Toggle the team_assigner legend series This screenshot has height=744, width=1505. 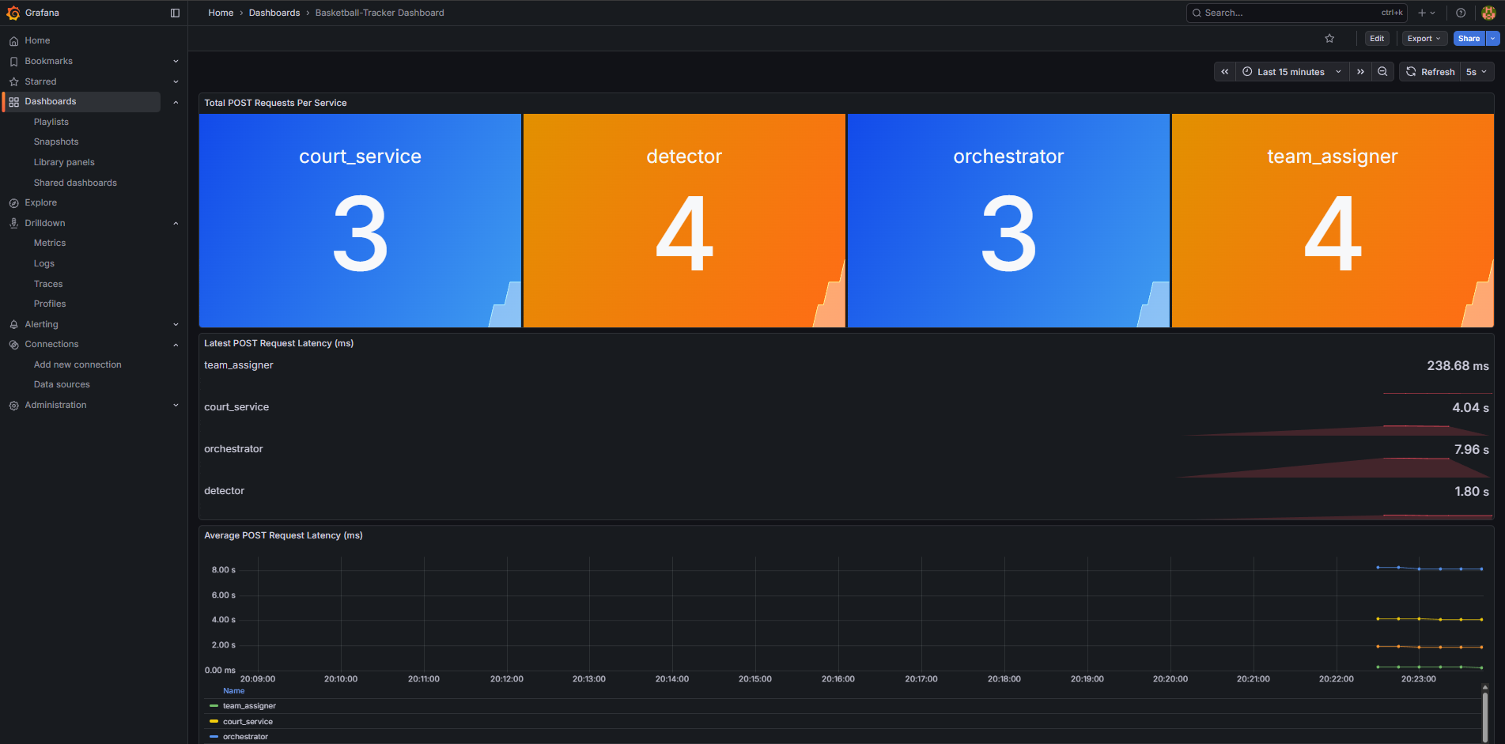coord(249,706)
